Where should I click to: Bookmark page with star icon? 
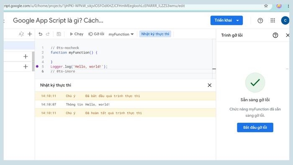[x=266, y=6]
